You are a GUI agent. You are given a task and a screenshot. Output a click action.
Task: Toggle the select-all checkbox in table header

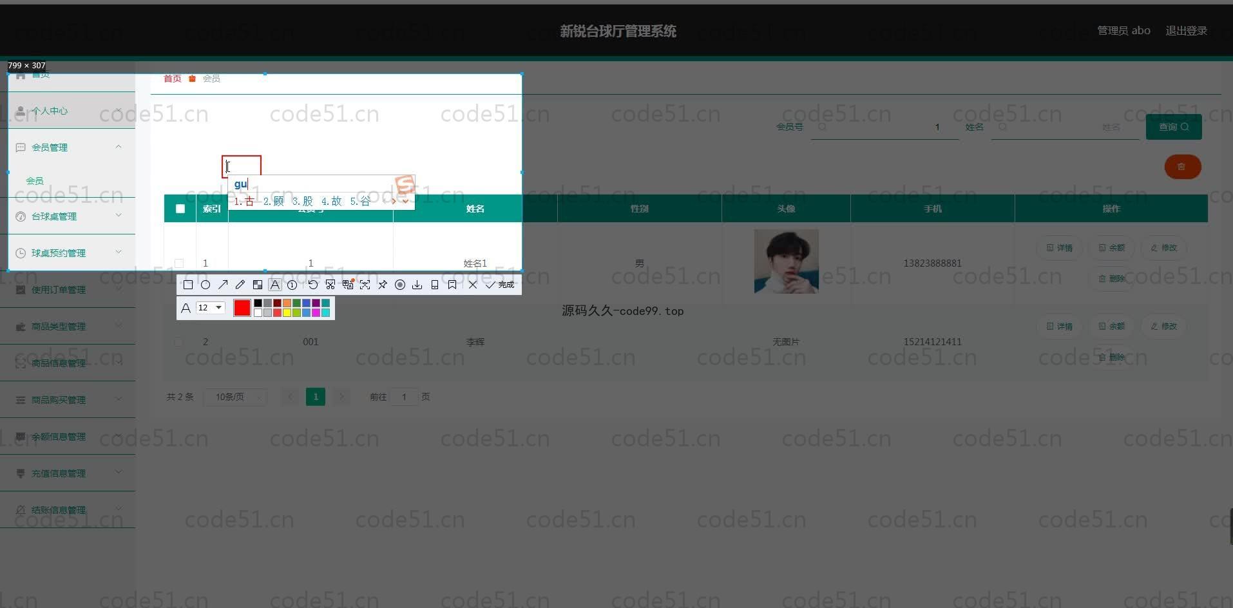pos(180,209)
